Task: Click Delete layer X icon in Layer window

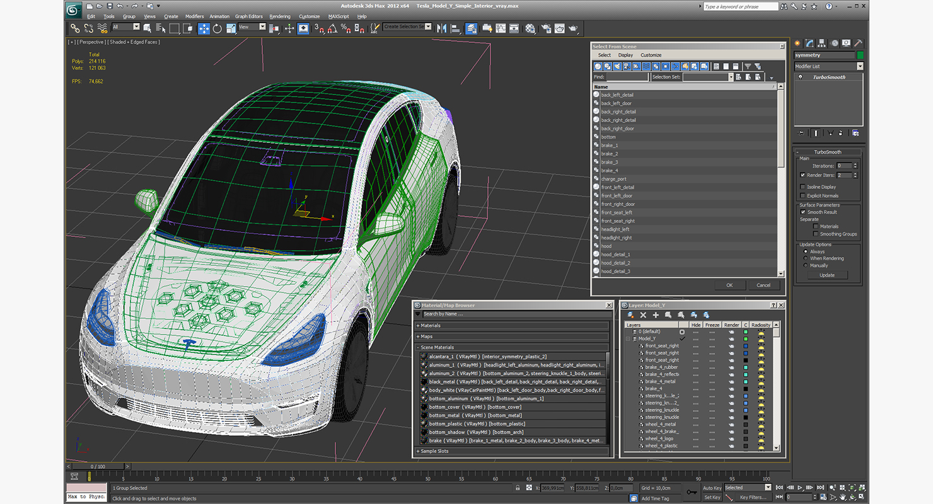Action: [x=643, y=314]
